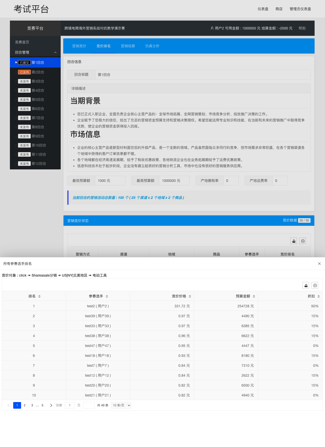Click the 最低预算额 value 1000 元

point(110,181)
